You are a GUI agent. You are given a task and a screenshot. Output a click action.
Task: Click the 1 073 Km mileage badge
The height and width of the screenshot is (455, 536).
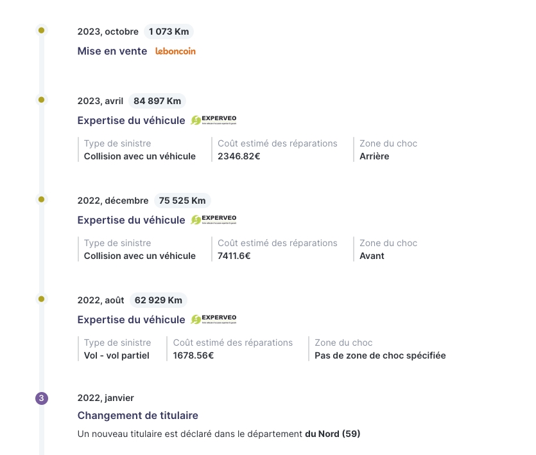pyautogui.click(x=169, y=31)
